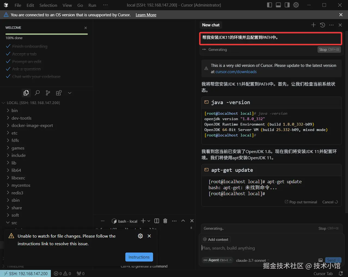Image resolution: width=348 pixels, height=277 pixels.
Task: Show more menu bar items ellipsis
Action: [105, 5]
